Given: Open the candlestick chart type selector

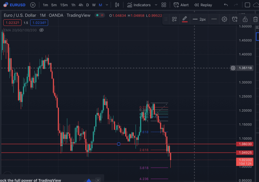Looking at the screenshot, I should point(117,5).
